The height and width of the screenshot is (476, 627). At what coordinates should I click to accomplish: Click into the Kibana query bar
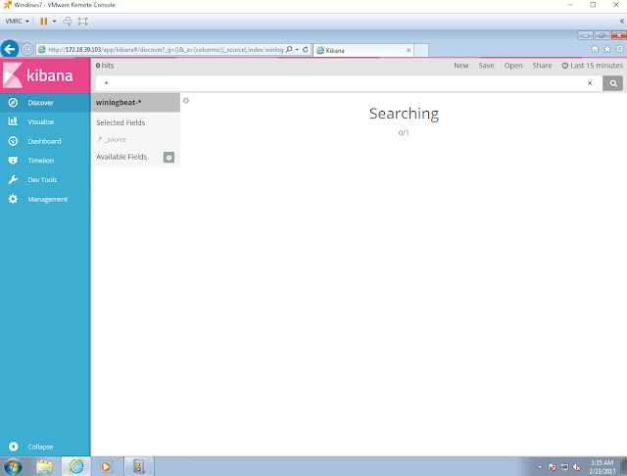[x=340, y=83]
